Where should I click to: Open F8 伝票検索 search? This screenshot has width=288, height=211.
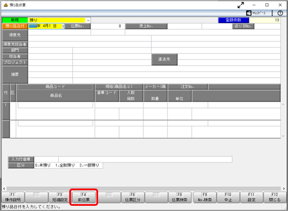coord(179,197)
